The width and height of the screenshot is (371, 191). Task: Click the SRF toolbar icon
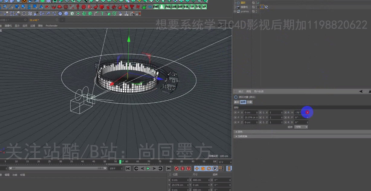[x=180, y=7]
